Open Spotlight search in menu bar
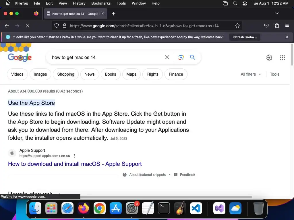The image size is (294, 220). pyautogui.click(x=235, y=3)
